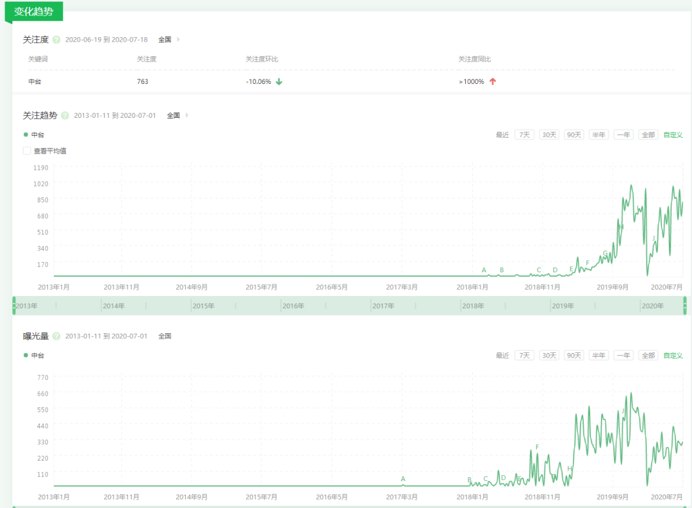Click marker J on the 关注趋势 chart
Viewport: 692px width, 508px height.
pos(654,238)
